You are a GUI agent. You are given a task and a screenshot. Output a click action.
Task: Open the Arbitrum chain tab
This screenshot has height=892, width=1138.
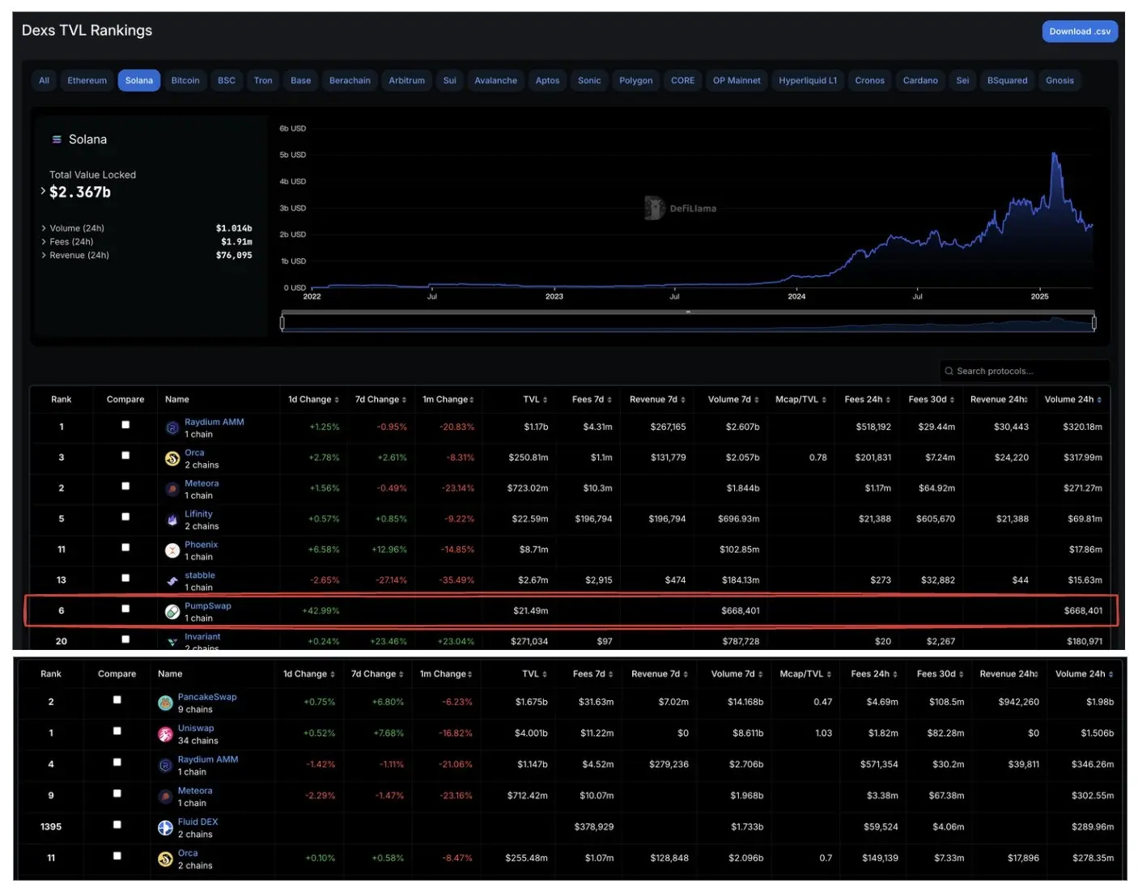click(x=406, y=80)
